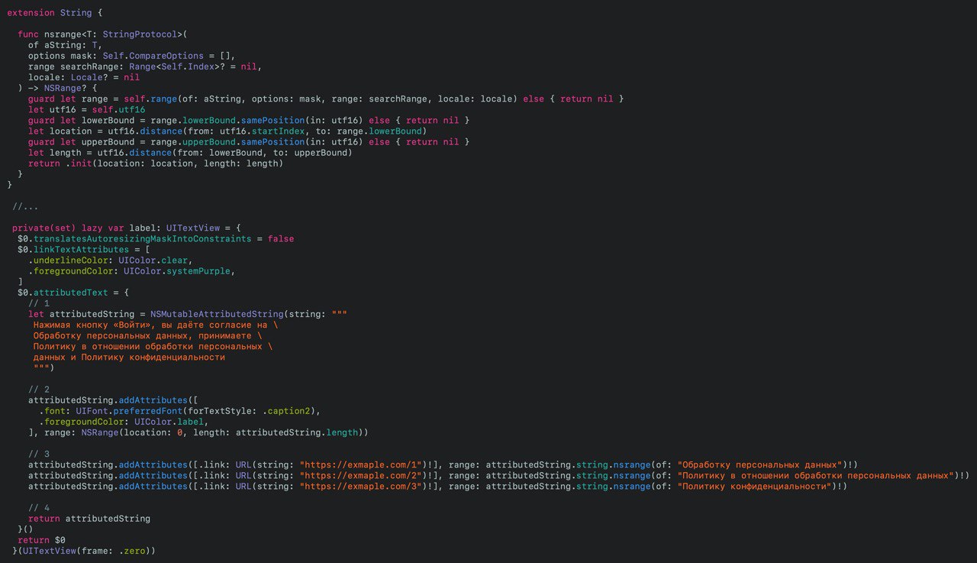Viewport: 977px width, 563px height.
Task: Click the '// 4' comment
Action: coord(39,508)
